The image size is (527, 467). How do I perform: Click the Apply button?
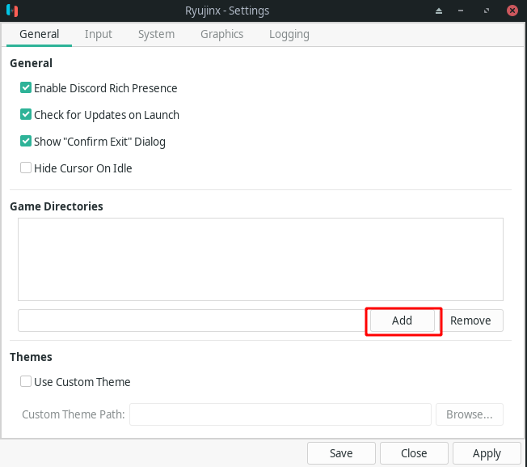pos(487,453)
